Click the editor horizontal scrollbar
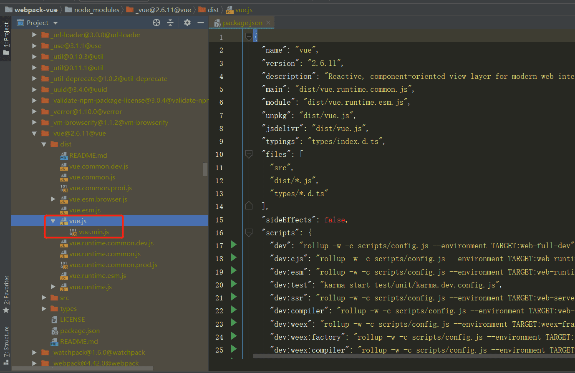Viewport: 575px width, 373px height. pos(414,356)
